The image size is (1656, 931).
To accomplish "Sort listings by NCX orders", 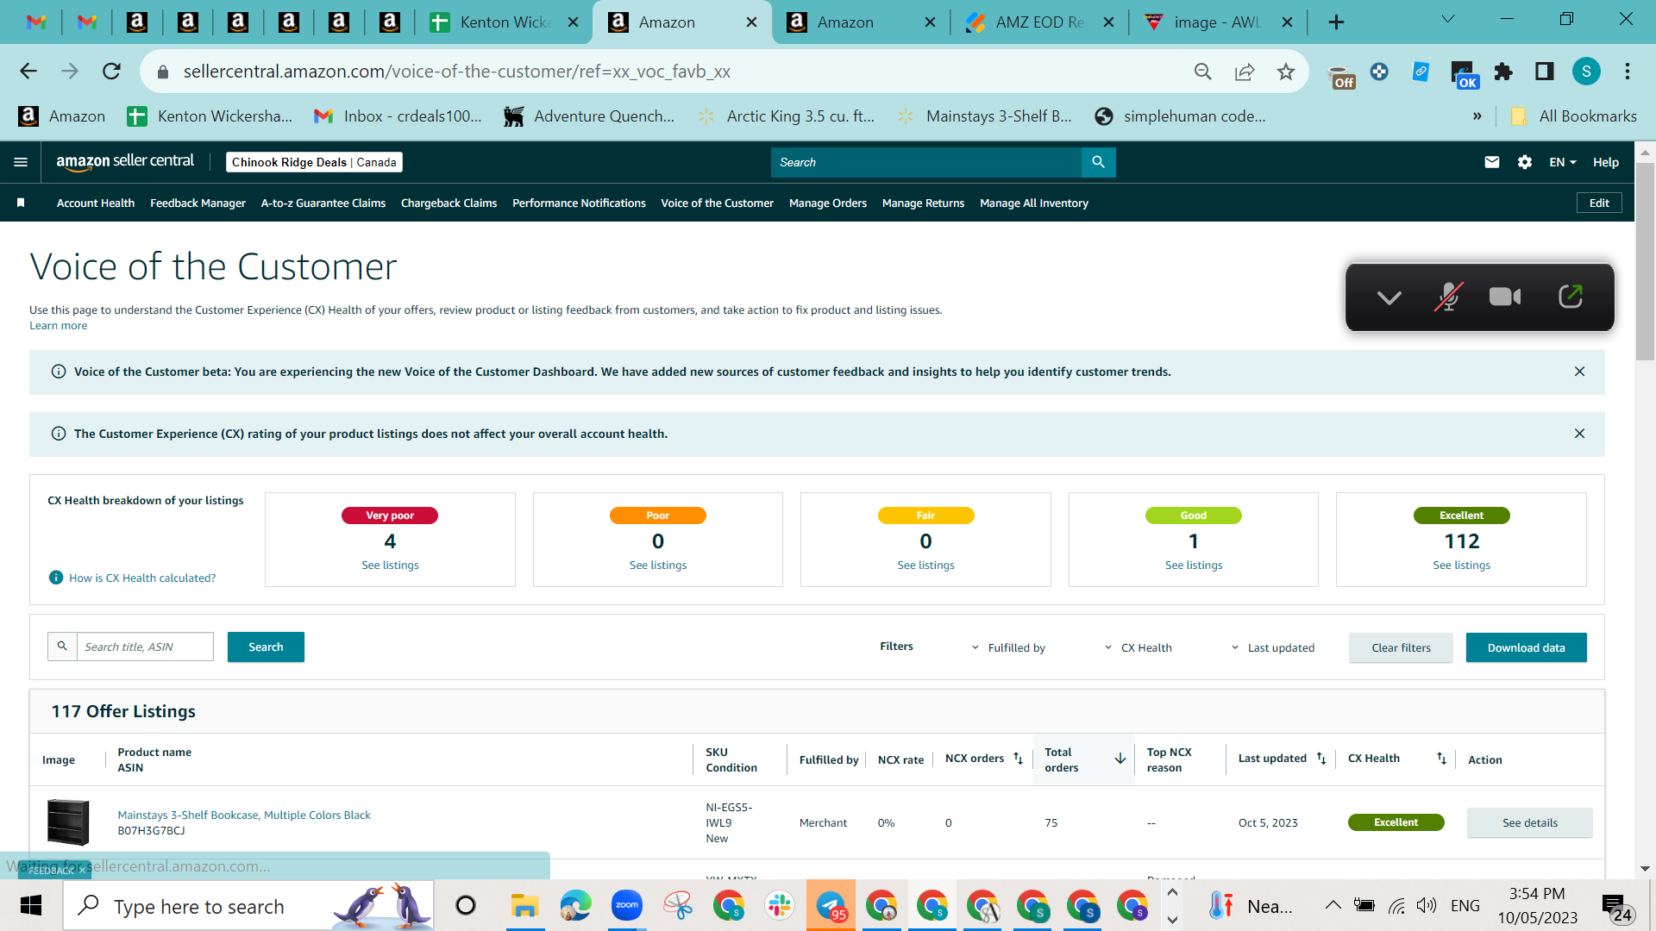I will click(1018, 759).
